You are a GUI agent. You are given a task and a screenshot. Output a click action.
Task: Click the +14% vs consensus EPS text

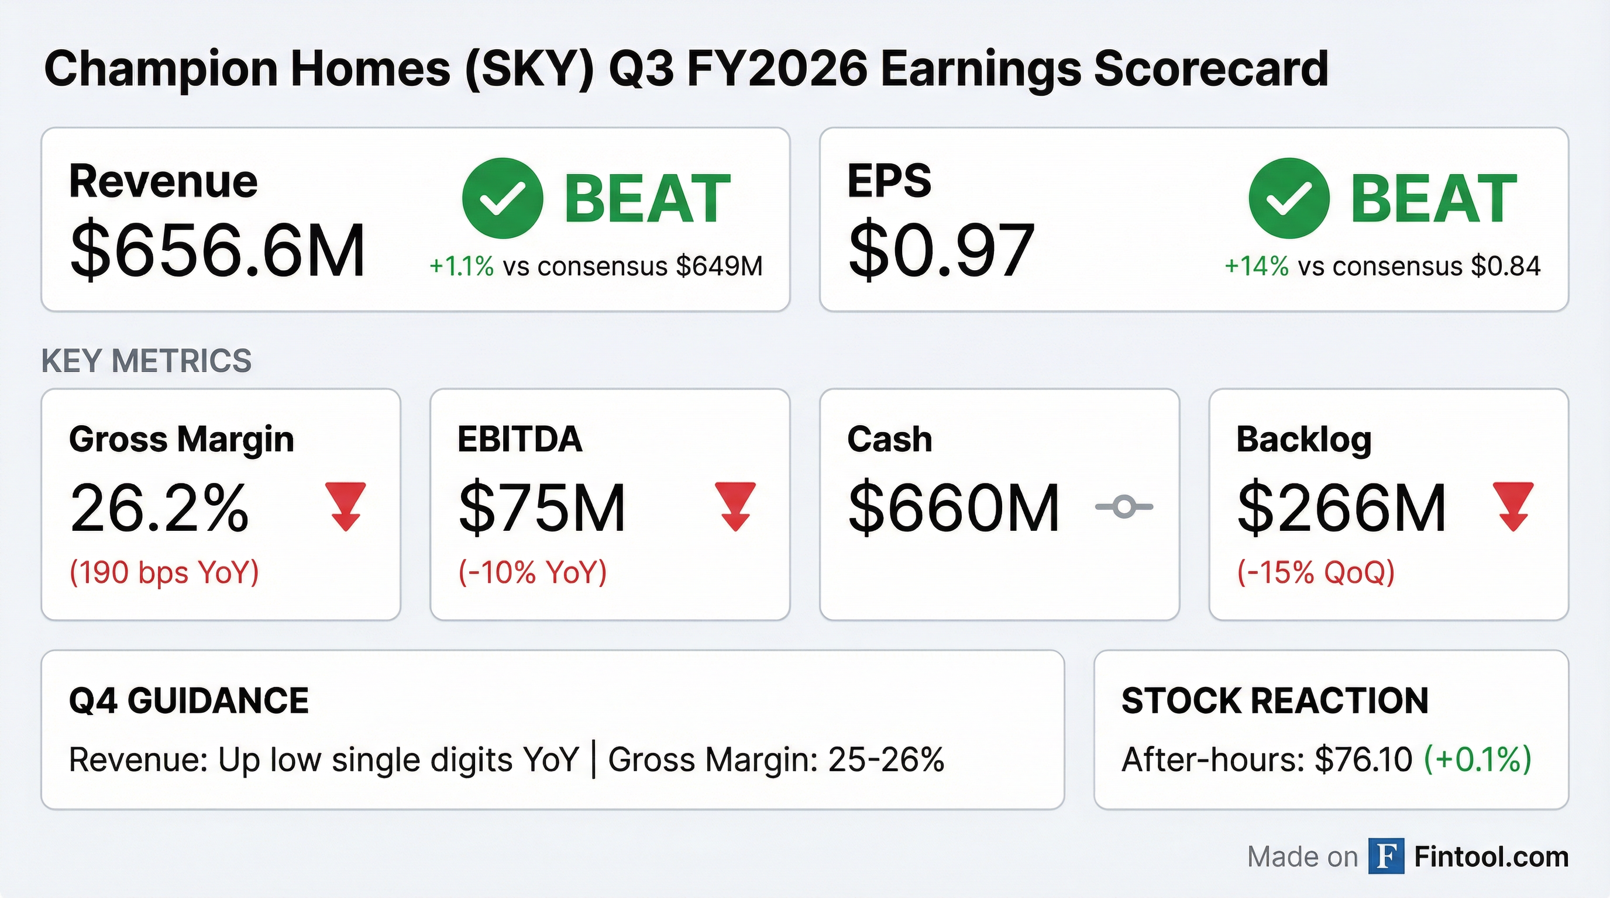(x=1382, y=266)
